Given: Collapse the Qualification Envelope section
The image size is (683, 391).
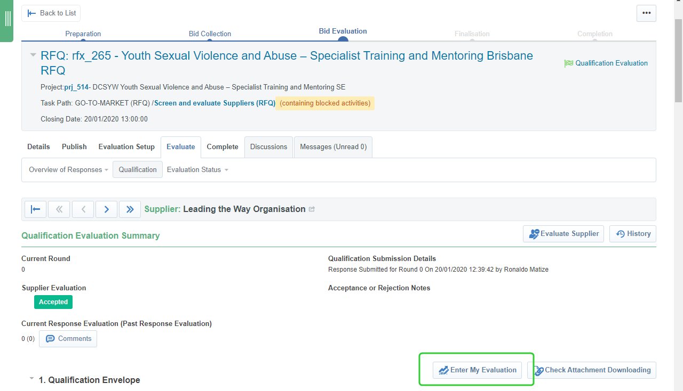Looking at the screenshot, I should 32,379.
